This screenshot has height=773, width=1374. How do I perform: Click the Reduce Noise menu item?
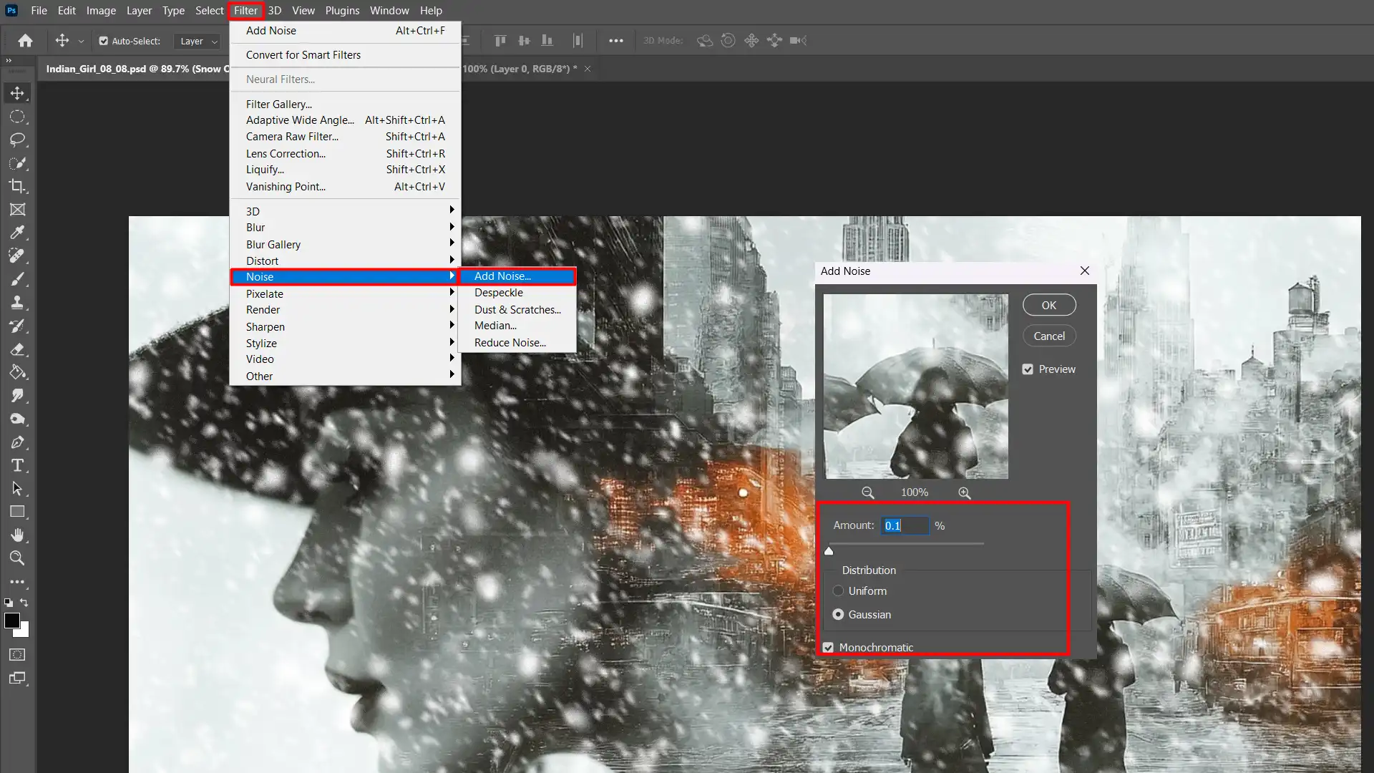(510, 343)
